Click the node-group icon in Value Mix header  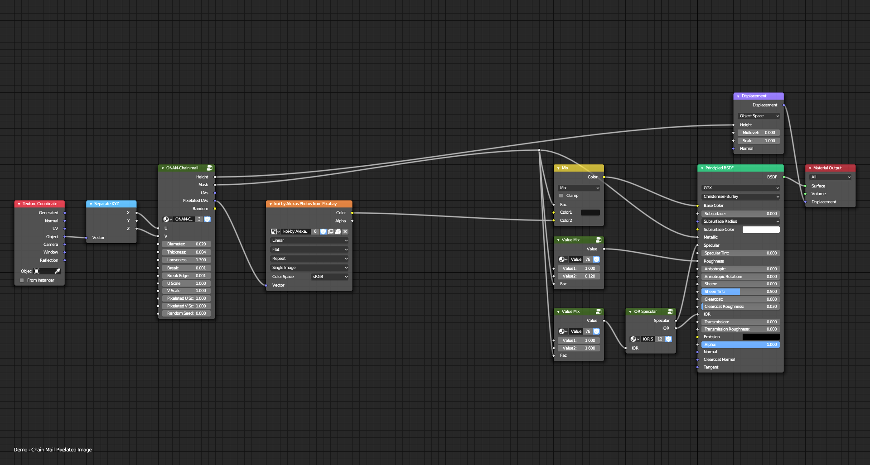(x=598, y=240)
